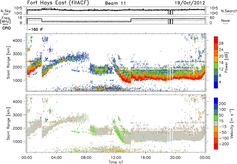The width and height of the screenshot is (237, 164).
Task: Click the "18" frequency axis tick
Action: point(20,18)
